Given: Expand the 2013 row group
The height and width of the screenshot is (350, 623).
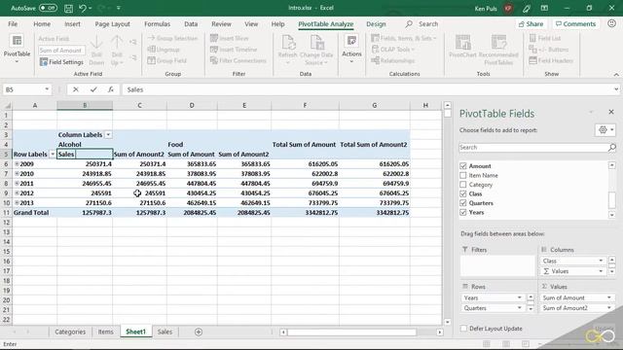Looking at the screenshot, I should pos(17,203).
